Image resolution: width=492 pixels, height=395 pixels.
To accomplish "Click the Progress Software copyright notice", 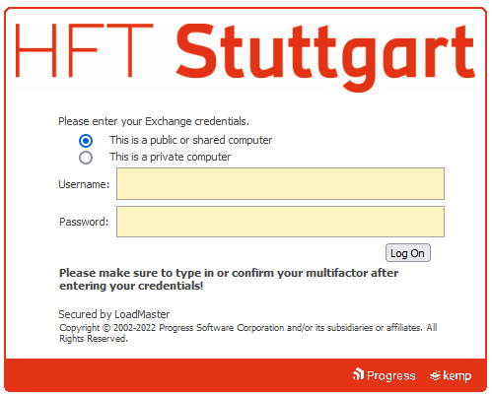I will [x=248, y=333].
